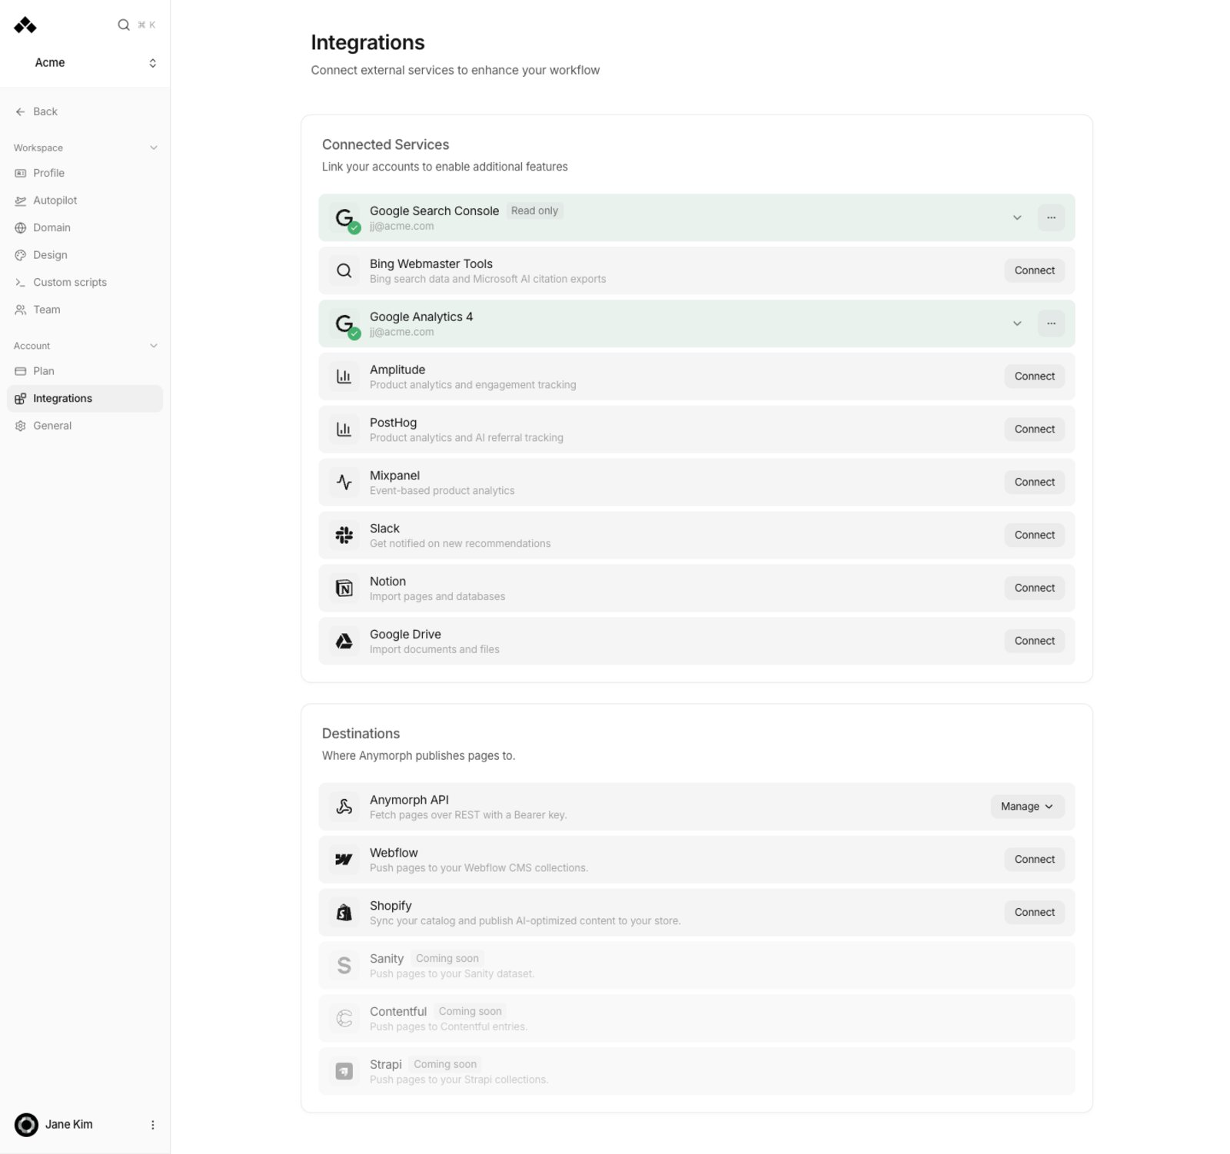Click the Anymorph diamond logo icon
The image size is (1230, 1154).
tap(25, 25)
